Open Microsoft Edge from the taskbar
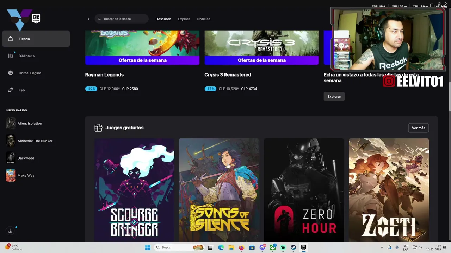Viewport: 451px width, 253px height. pyautogui.click(x=221, y=247)
